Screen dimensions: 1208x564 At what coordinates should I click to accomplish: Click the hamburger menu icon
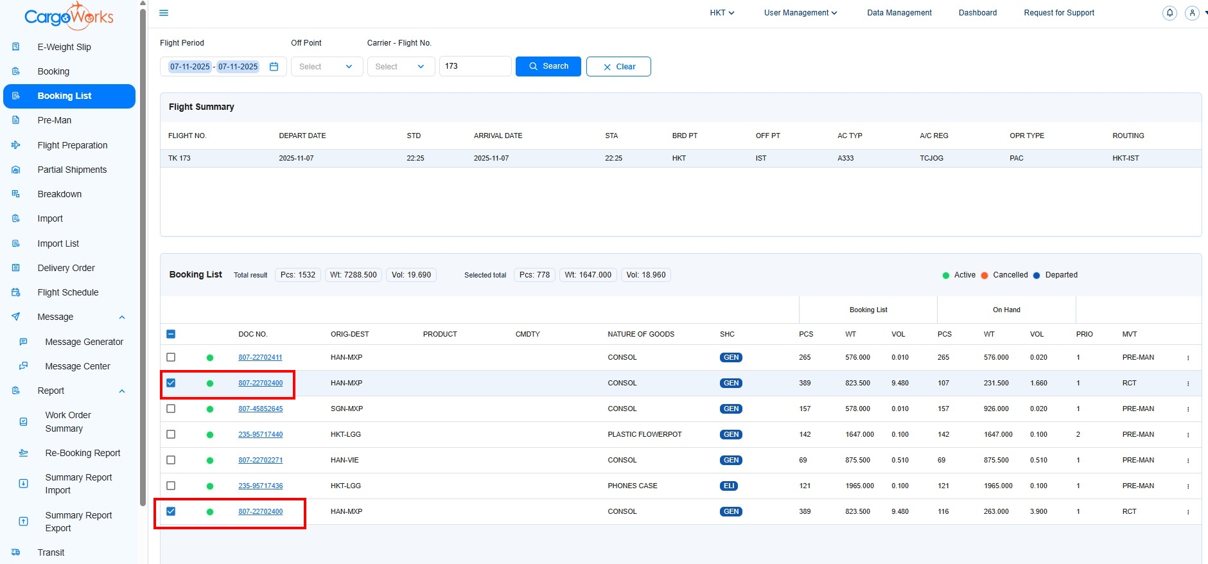click(x=164, y=13)
